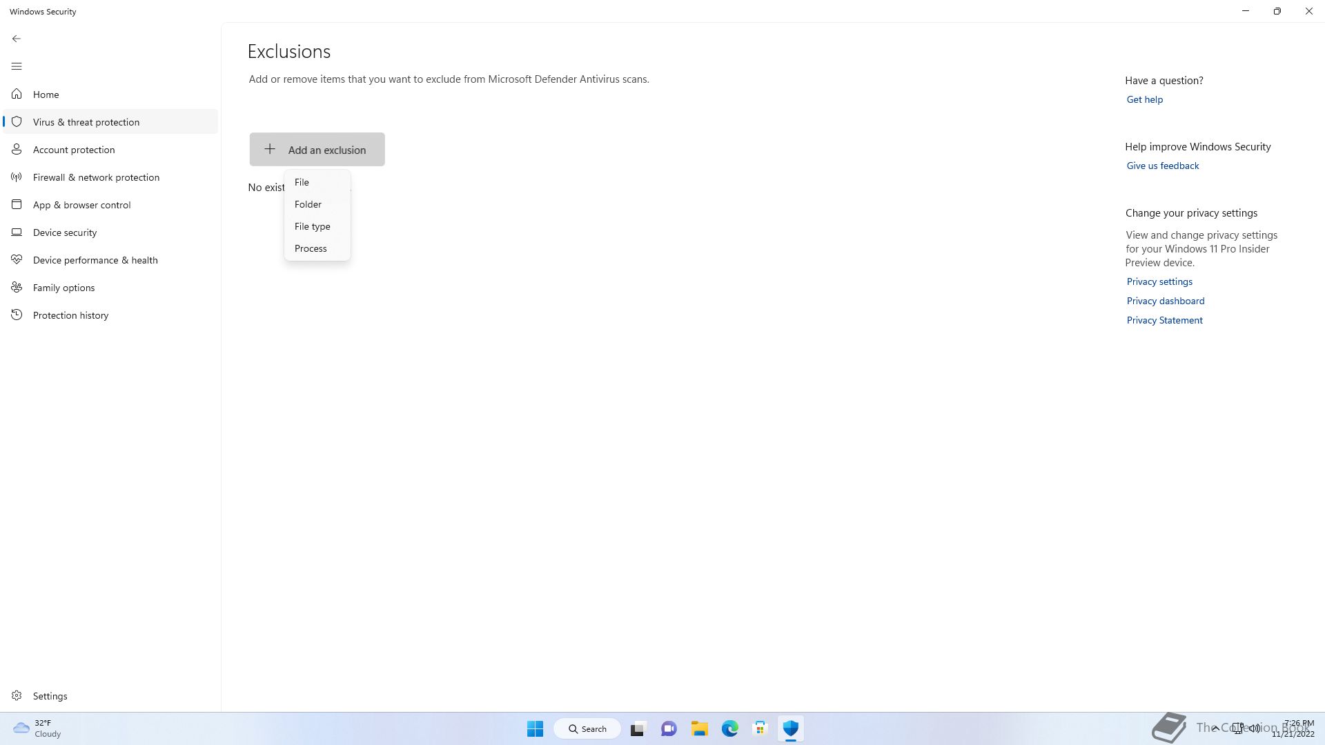Viewport: 1325px width, 745px height.
Task: Open Firewall & network protection page
Action: click(x=110, y=177)
